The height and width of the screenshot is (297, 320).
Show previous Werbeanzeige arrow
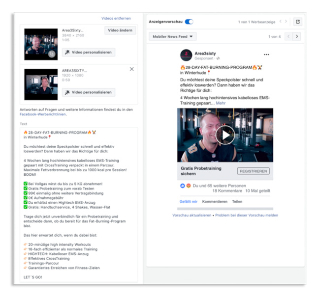click(281, 21)
